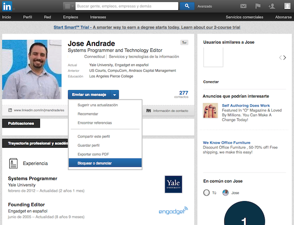Click the finger faces ad image

pos(210,111)
